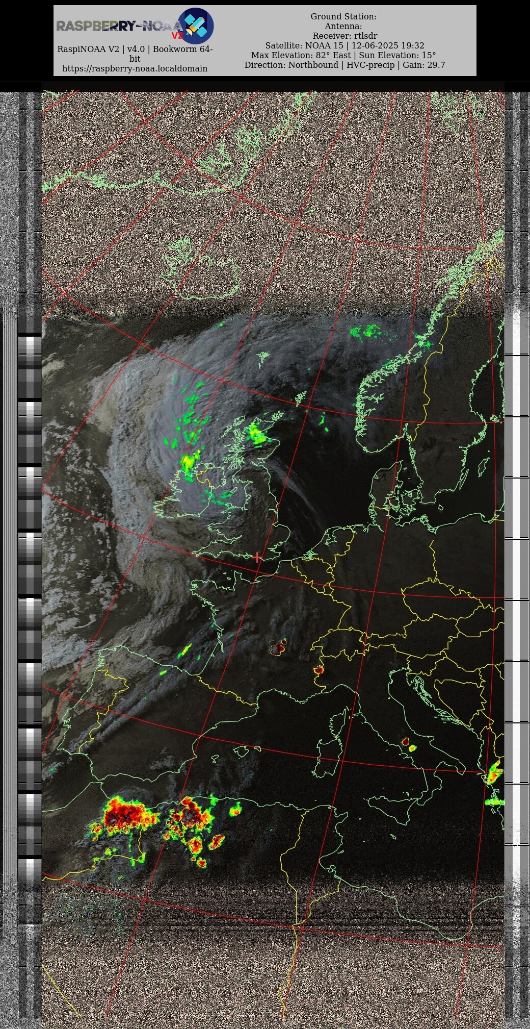Click the red cross ground station marker
The width and height of the screenshot is (530, 1029).
point(258,557)
